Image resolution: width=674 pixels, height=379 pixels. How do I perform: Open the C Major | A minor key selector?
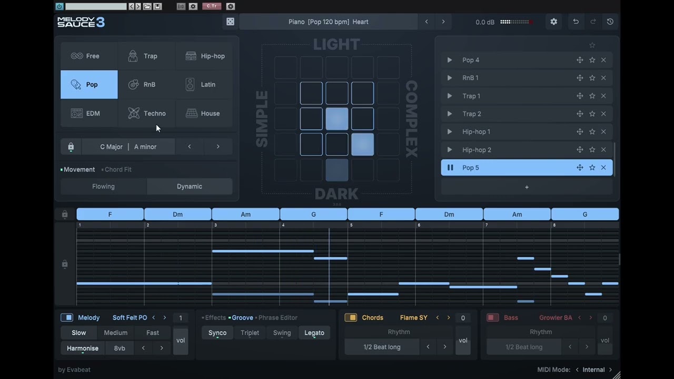128,147
